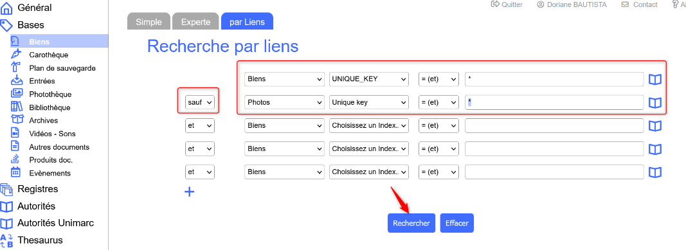Click the Effacer button
Viewport: 686px width, 250px height.
[x=456, y=223]
